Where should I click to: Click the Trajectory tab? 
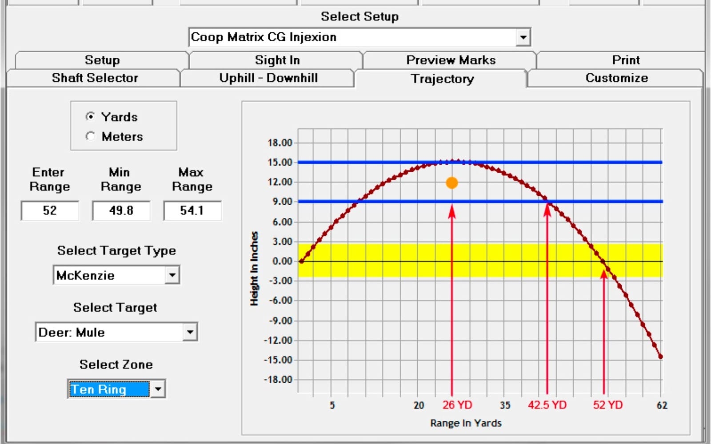442,79
